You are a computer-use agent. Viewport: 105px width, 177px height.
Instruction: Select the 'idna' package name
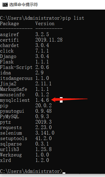[5, 73]
